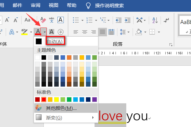This screenshot has height=127, width=191.
Task: Increase paragraph indent
Action: [128, 20]
